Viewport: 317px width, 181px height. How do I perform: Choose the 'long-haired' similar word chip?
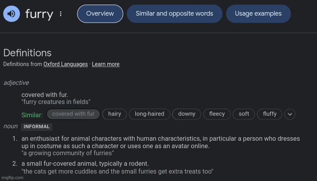coord(150,114)
